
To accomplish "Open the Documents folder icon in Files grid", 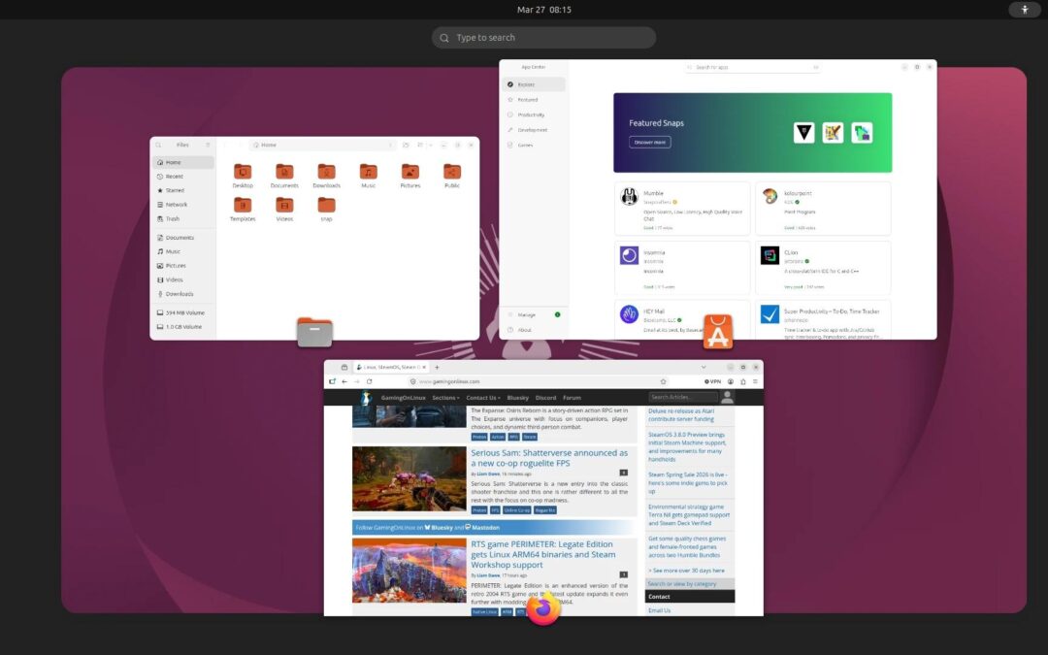I will (x=284, y=172).
